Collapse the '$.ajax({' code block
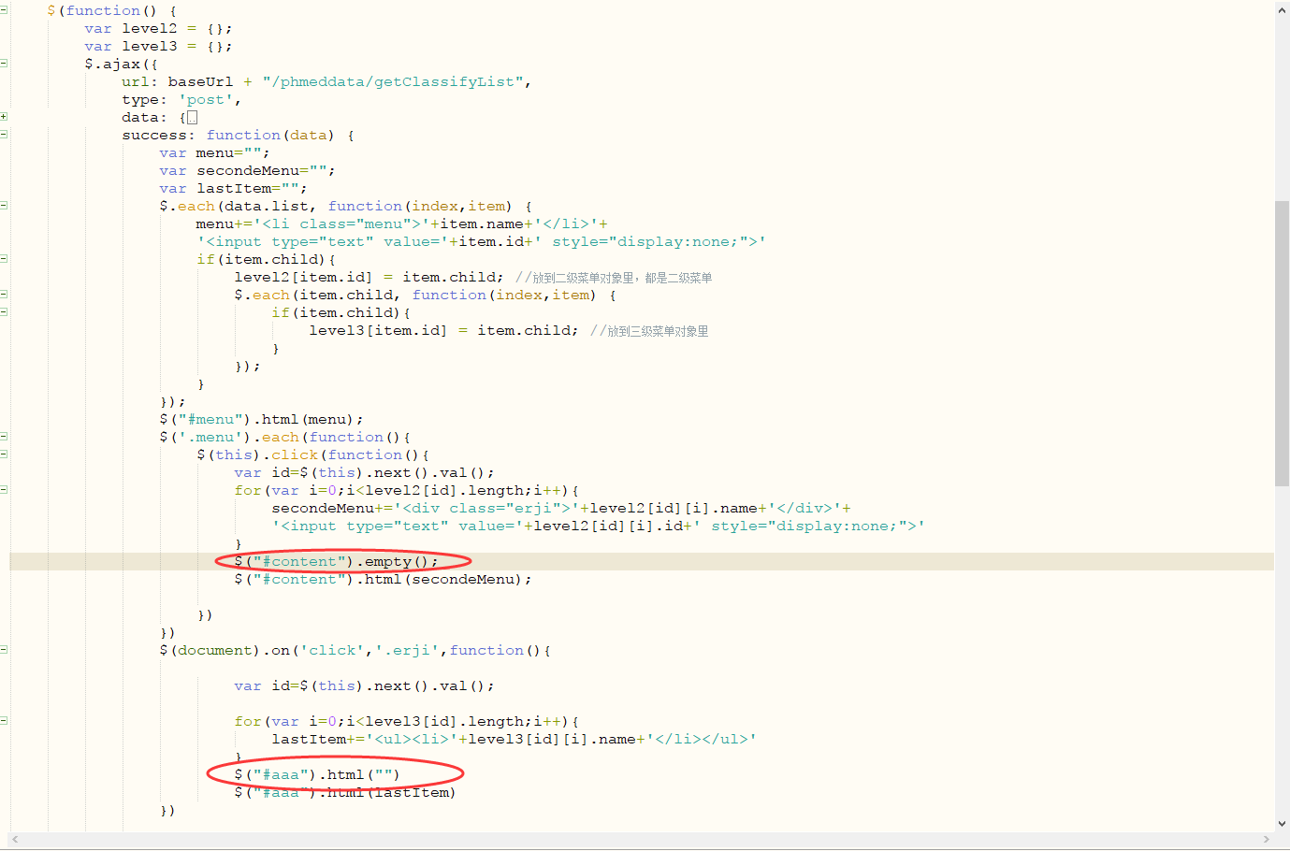1290x851 pixels. tap(4, 64)
